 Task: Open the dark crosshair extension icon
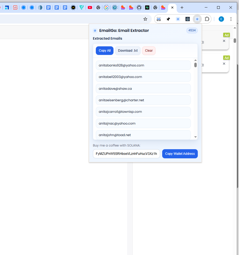(x=188, y=19)
